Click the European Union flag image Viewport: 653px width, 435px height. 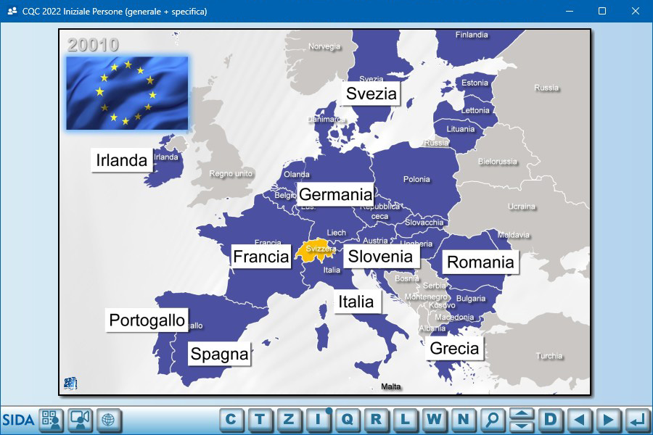[127, 94]
